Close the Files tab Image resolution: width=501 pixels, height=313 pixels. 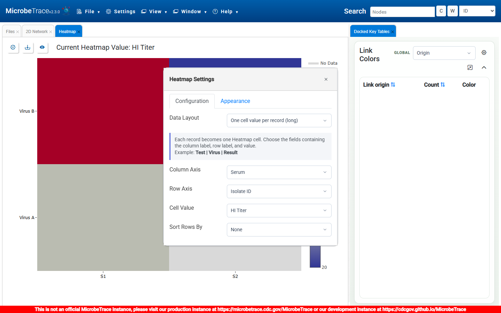[18, 32]
